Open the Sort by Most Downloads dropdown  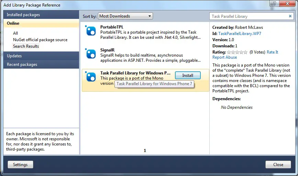click(125, 16)
